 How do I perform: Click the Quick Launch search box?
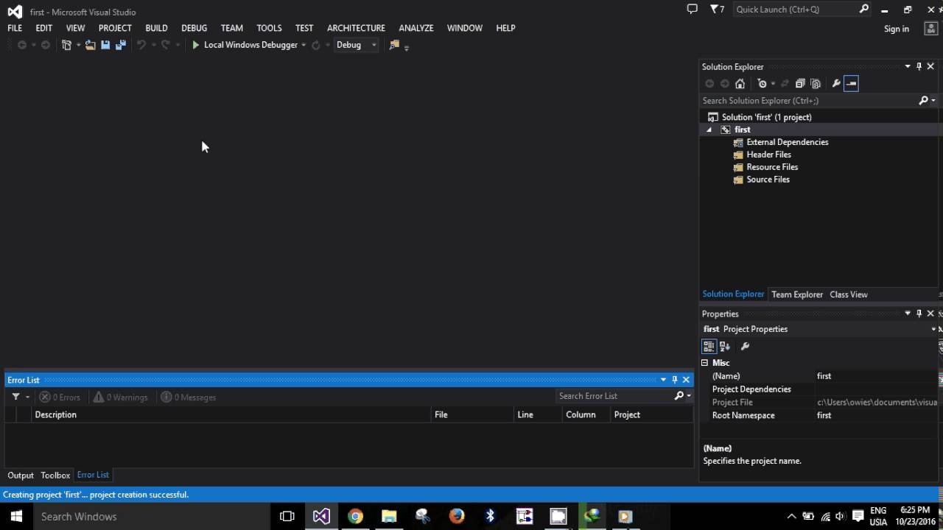(802, 10)
